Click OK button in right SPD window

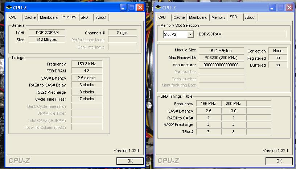click(x=279, y=161)
